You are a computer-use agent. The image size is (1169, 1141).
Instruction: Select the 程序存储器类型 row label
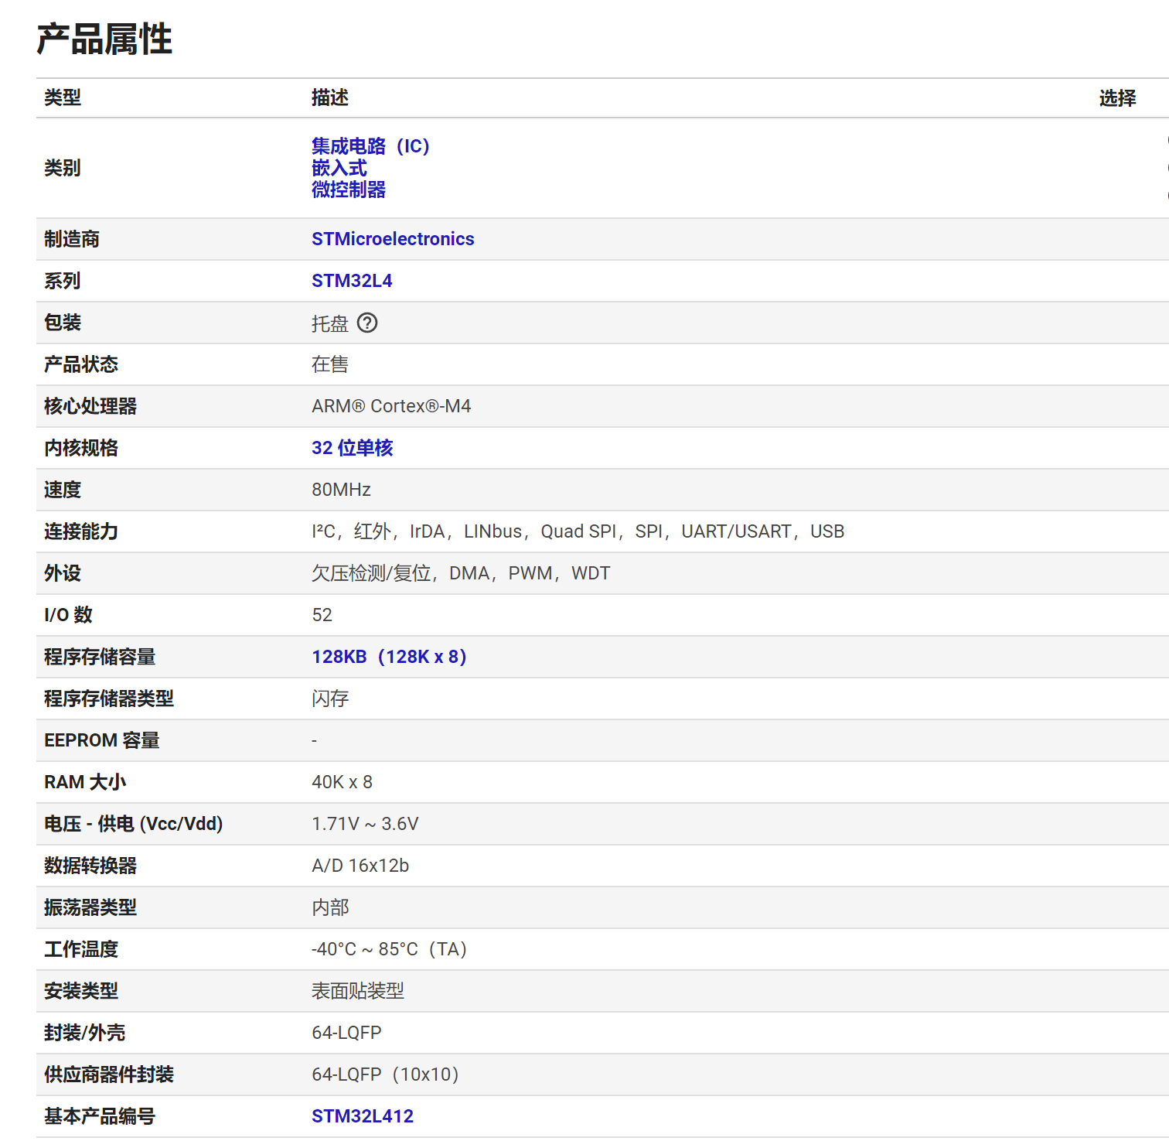(x=109, y=699)
